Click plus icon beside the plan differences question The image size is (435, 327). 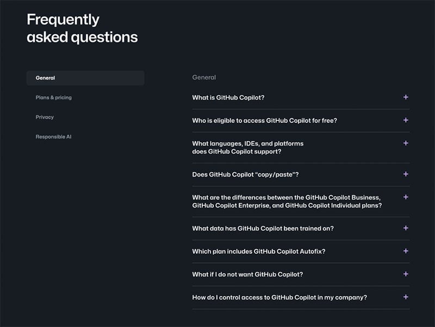pos(406,197)
